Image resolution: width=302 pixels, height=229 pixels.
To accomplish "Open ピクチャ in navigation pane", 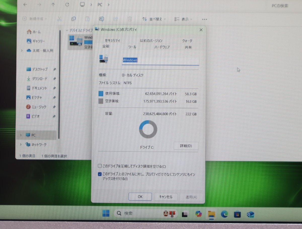I will (34, 97).
